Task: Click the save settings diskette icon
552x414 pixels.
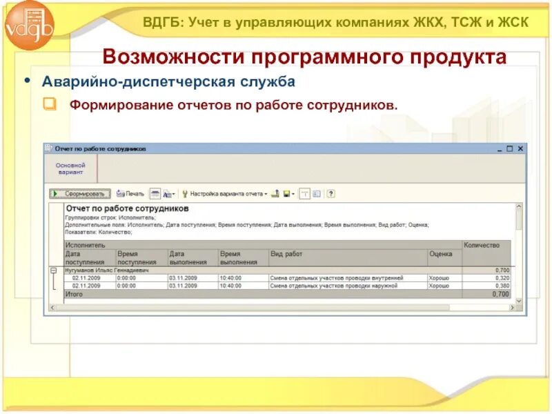Action: 287,194
